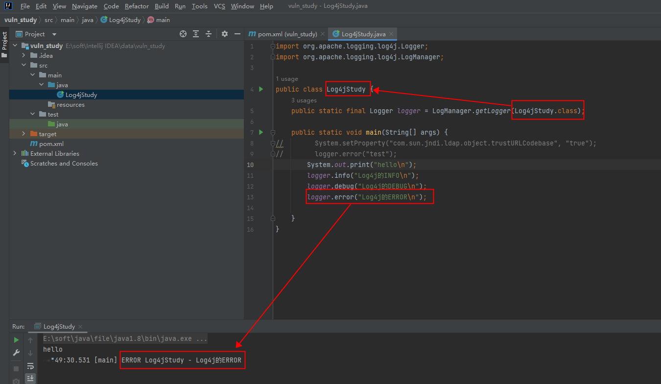Click the Stop square icon in Run panel
661x384 pixels.
click(16, 368)
